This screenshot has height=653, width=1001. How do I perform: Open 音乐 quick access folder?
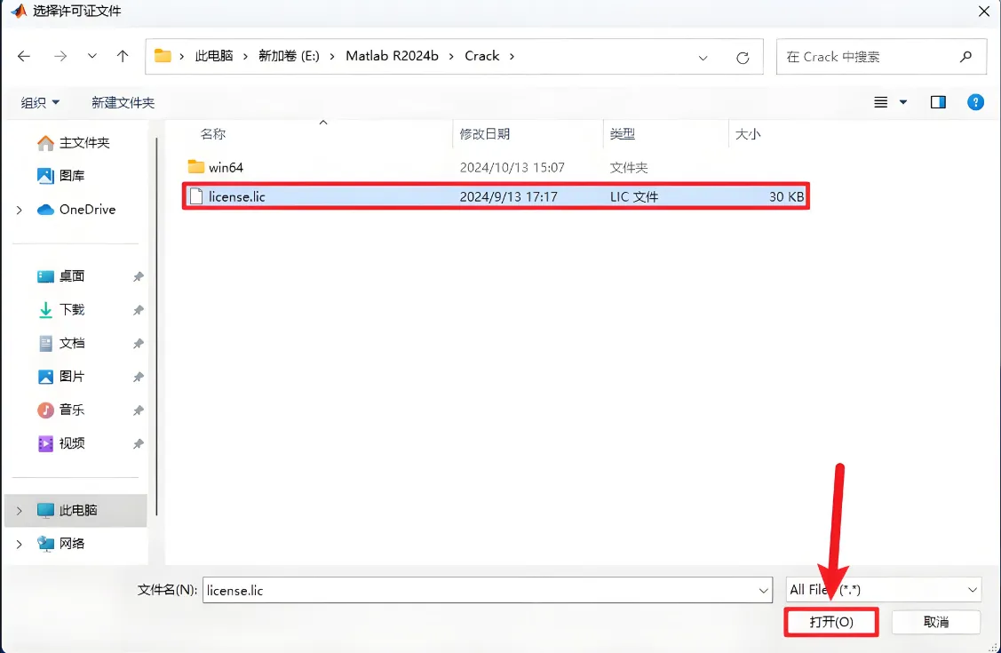pos(60,410)
